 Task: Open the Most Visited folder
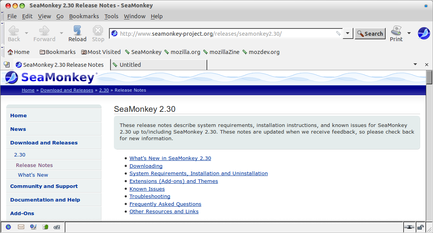[x=101, y=52]
